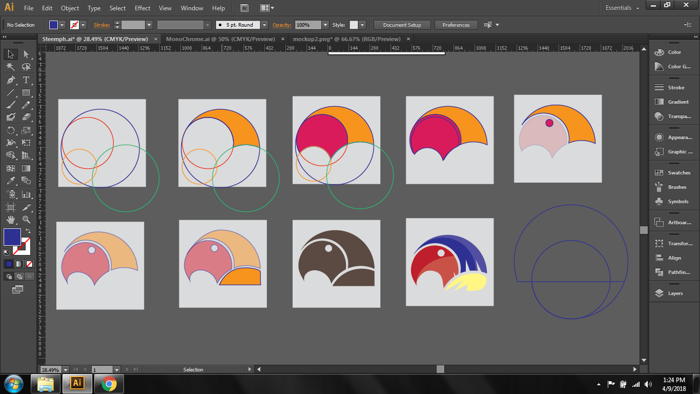Screen dimensions: 700x394
Task: Open the Essentials workspace switcher
Action: (x=622, y=8)
